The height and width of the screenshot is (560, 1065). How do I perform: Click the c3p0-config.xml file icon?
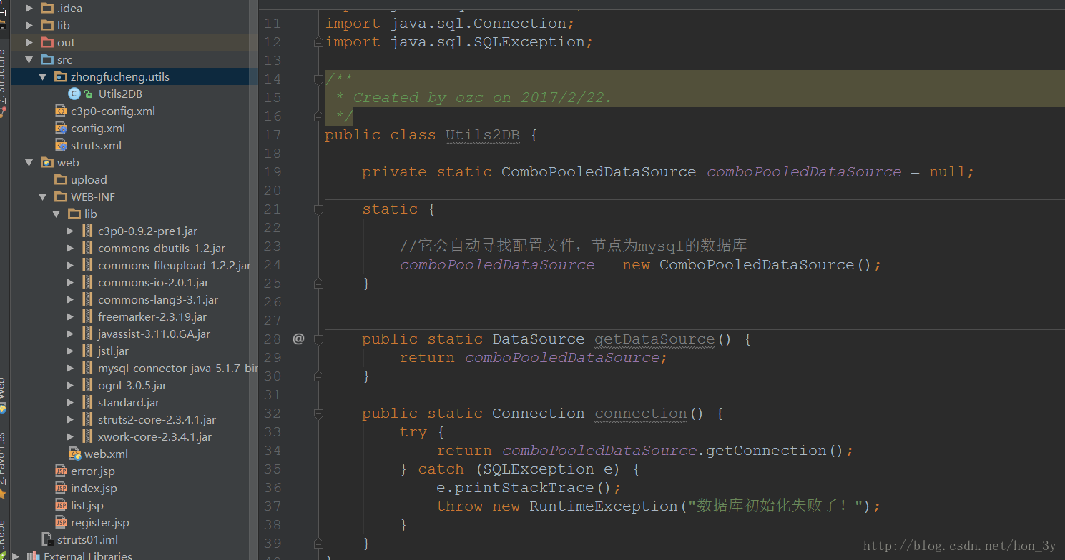tap(62, 111)
